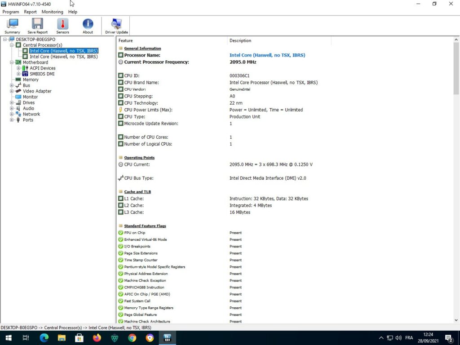Viewport: 460px width, 345px height.
Task: Click the scrollbar up arrow
Action: [x=456, y=40]
